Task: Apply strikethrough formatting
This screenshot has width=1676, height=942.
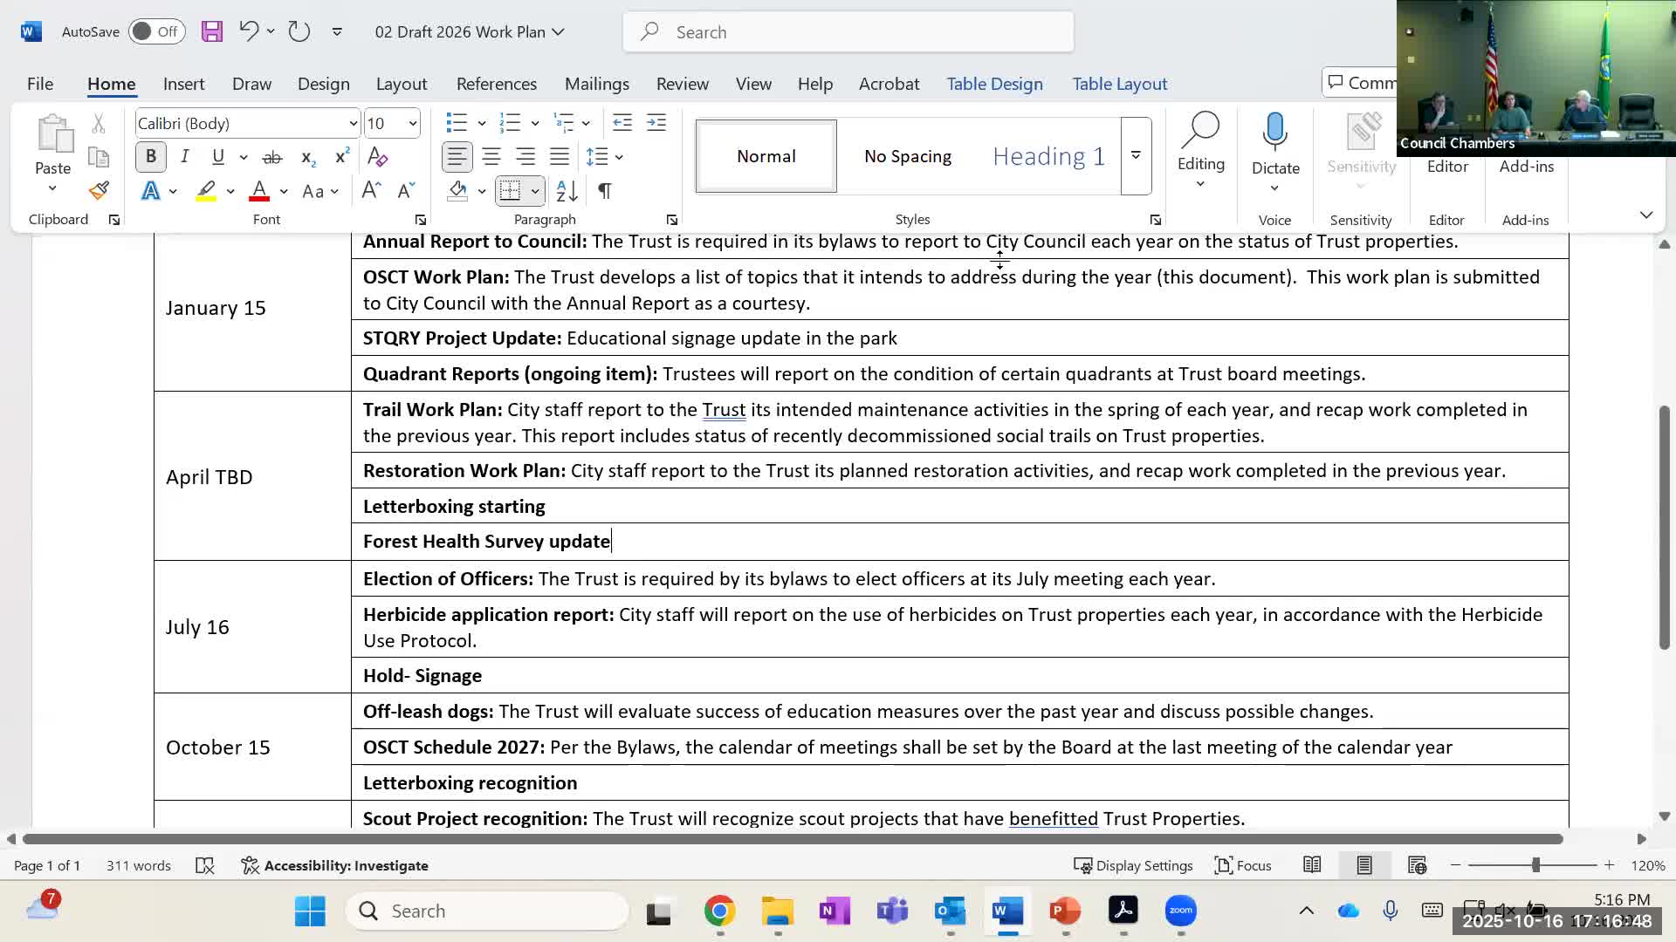Action: pos(272,157)
